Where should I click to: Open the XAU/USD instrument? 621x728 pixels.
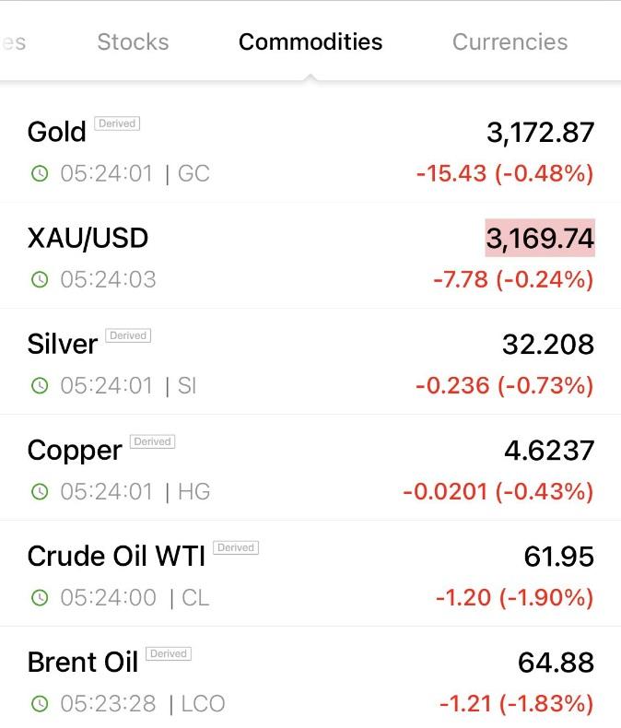[x=310, y=255]
